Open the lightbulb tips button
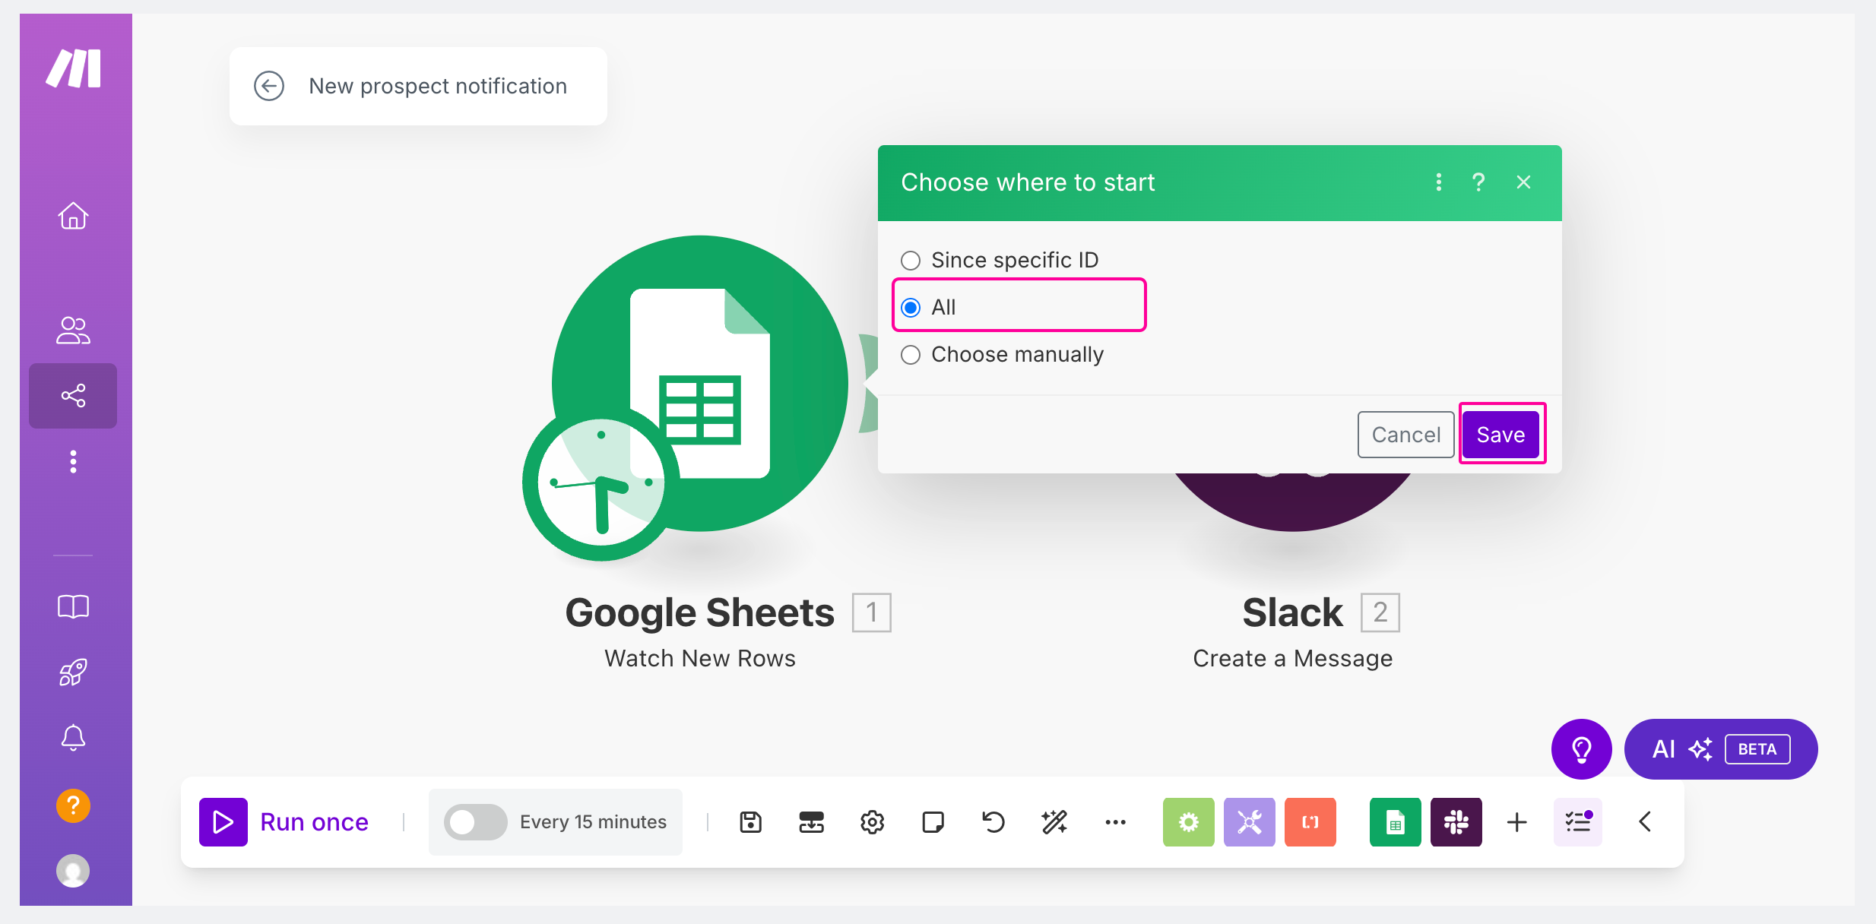 click(1581, 749)
